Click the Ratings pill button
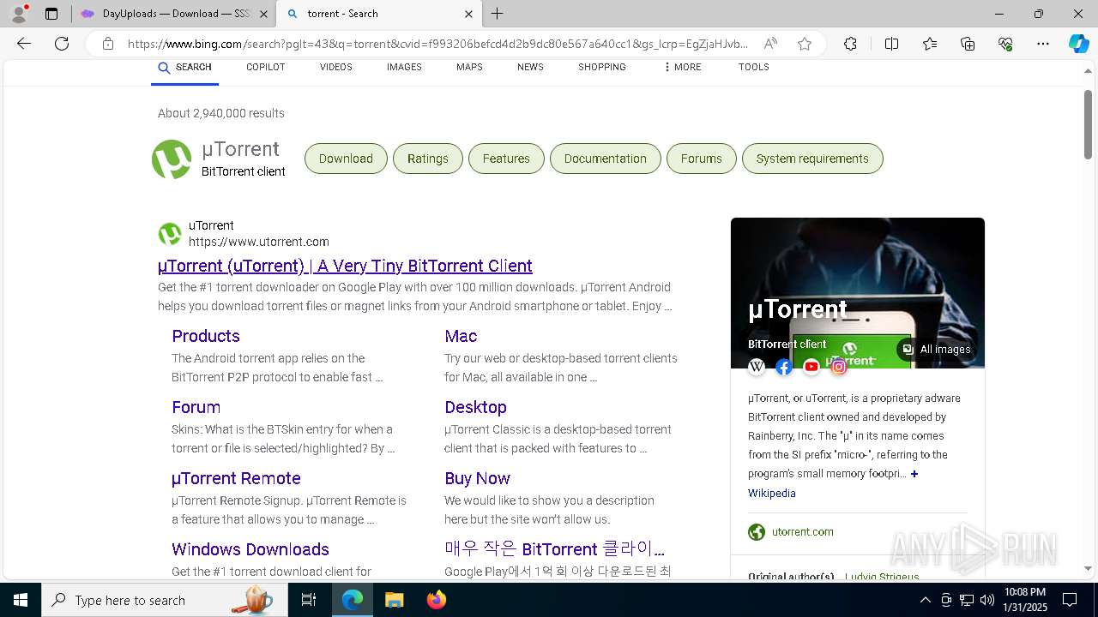1098x617 pixels. 428,159
